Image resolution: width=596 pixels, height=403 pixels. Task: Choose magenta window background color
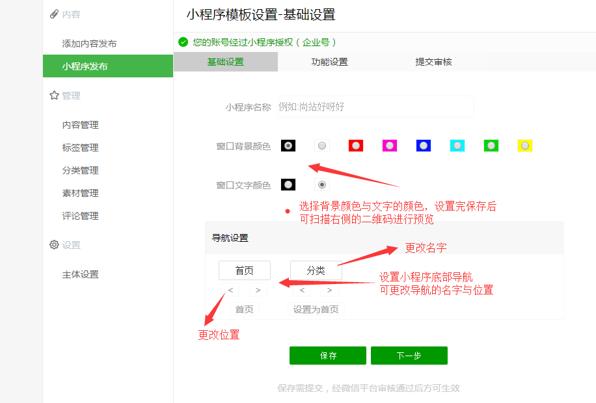pos(390,146)
